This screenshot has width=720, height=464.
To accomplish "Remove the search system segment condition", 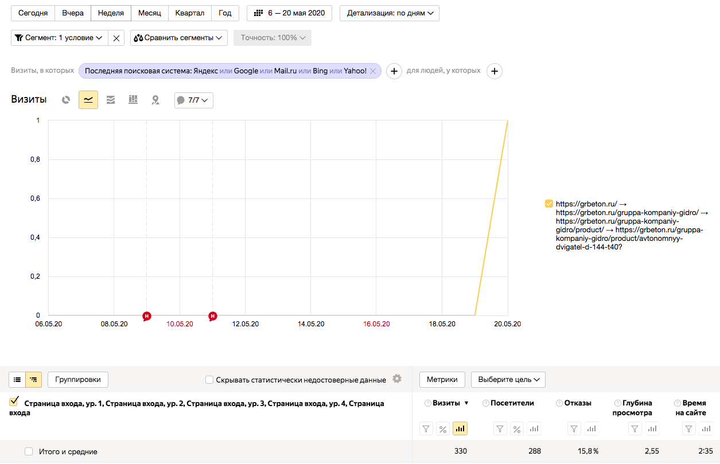I will click(x=373, y=71).
